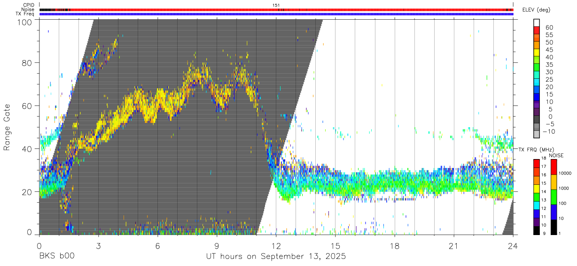Click the '13' value on TX FRQ legend
The height and width of the screenshot is (266, 577).
(x=544, y=200)
